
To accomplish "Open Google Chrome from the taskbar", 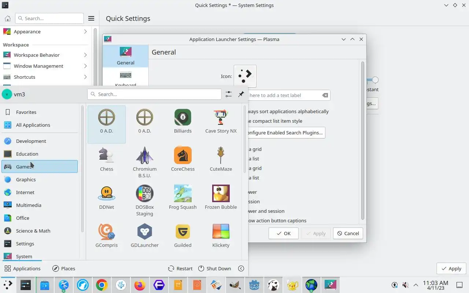I will (x=102, y=285).
